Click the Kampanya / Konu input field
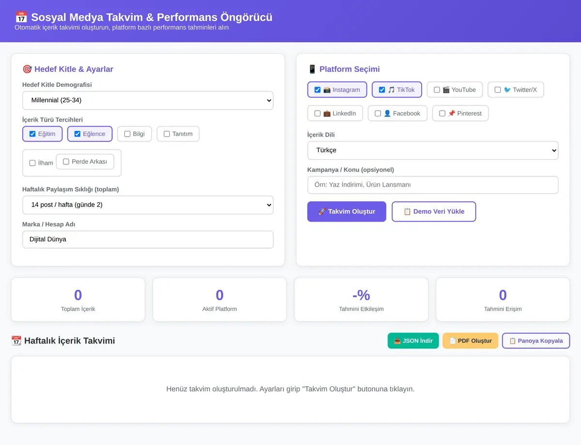581x445 pixels. 433,185
